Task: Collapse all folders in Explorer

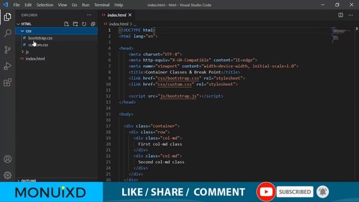Action: [93, 24]
